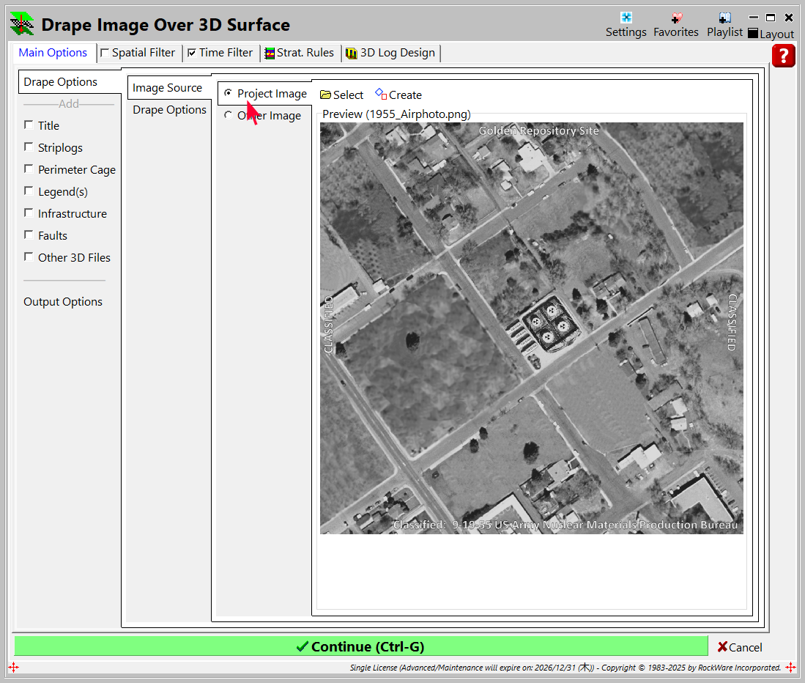Click the Create image icon
This screenshot has height=683, width=805.
[x=381, y=95]
